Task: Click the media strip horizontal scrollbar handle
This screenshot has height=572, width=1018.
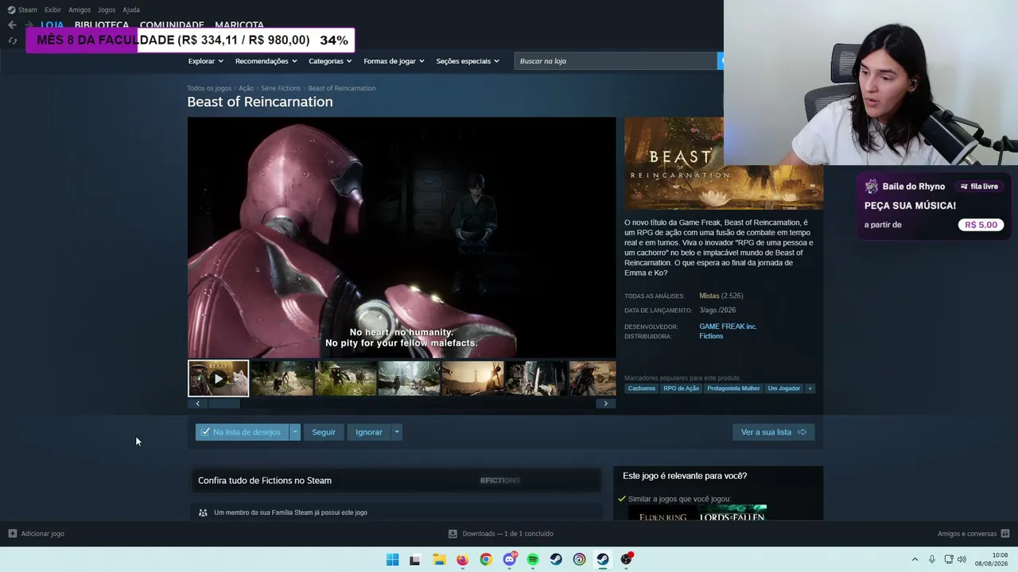Action: tap(223, 404)
